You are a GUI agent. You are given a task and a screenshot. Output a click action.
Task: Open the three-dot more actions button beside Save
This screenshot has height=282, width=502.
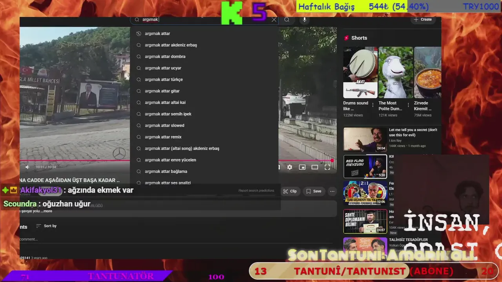click(x=332, y=191)
